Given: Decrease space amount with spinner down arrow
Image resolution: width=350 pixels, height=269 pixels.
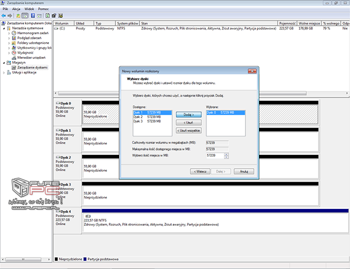Looking at the screenshot, I should click(x=226, y=157).
